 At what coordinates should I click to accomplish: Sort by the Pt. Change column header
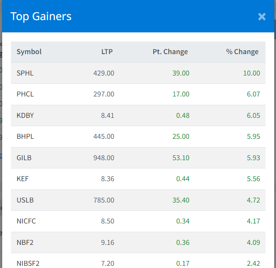[x=170, y=52]
